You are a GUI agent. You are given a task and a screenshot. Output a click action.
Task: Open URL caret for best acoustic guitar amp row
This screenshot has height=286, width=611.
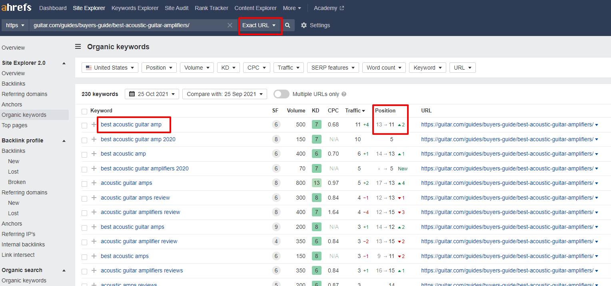pyautogui.click(x=597, y=125)
